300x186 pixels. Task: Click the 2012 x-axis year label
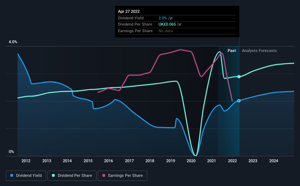pyautogui.click(x=26, y=161)
